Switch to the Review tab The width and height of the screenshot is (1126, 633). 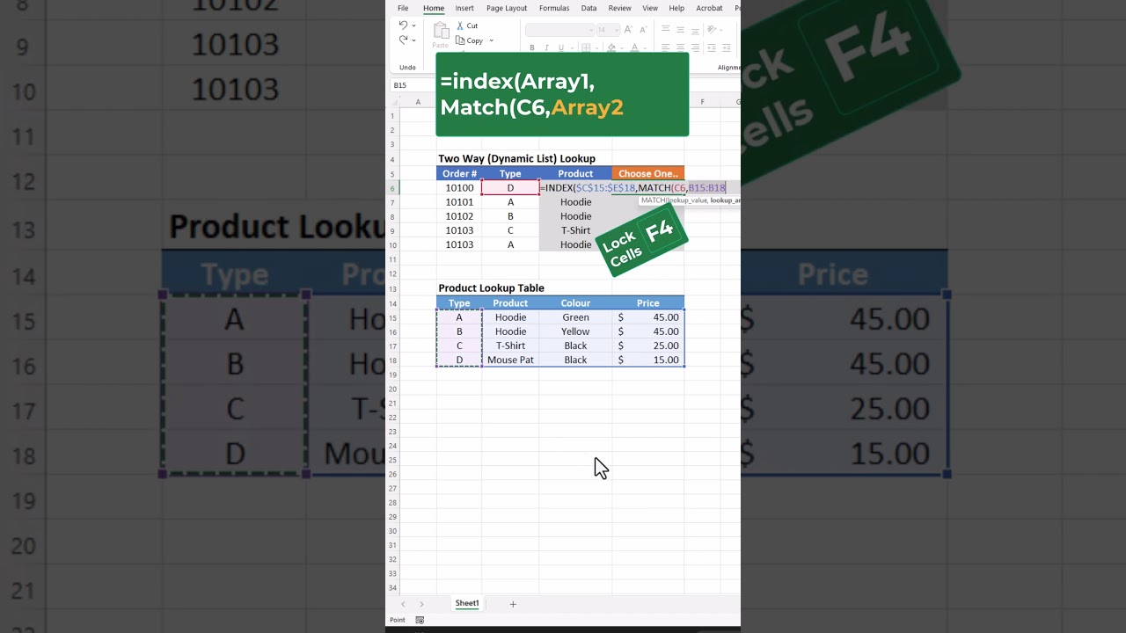[x=619, y=8]
